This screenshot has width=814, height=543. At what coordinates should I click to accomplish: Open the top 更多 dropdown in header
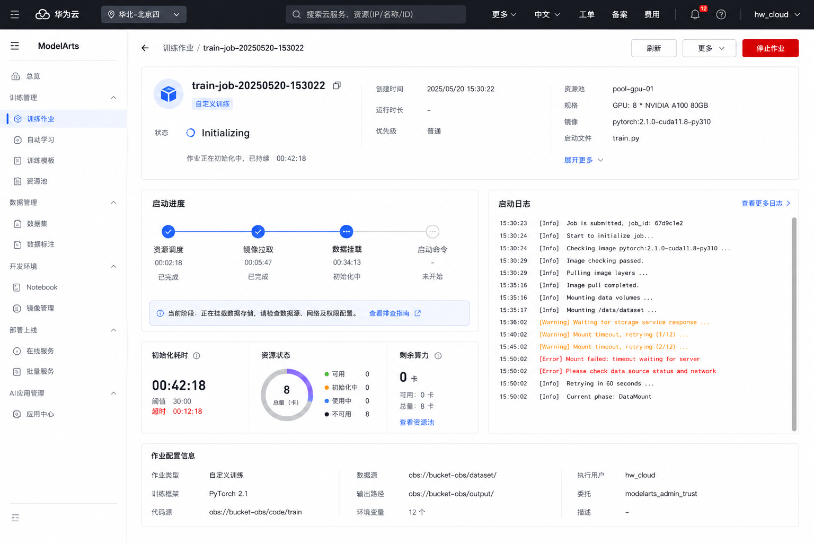click(x=504, y=14)
